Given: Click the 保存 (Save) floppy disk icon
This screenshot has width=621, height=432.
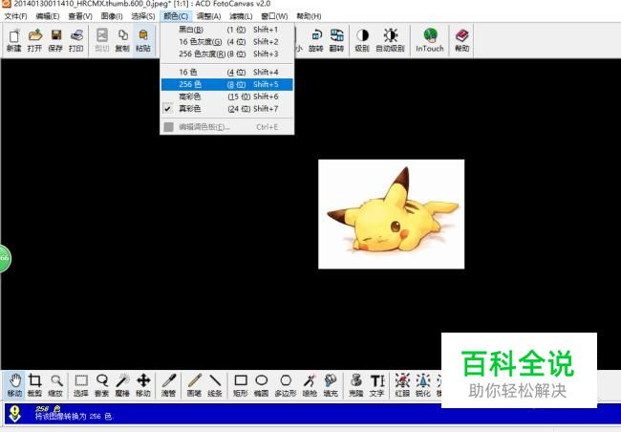Looking at the screenshot, I should [x=55, y=40].
